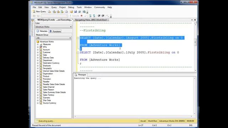
Task: Start an Analysis Services MDX Query
Action: click(x=54, y=12)
